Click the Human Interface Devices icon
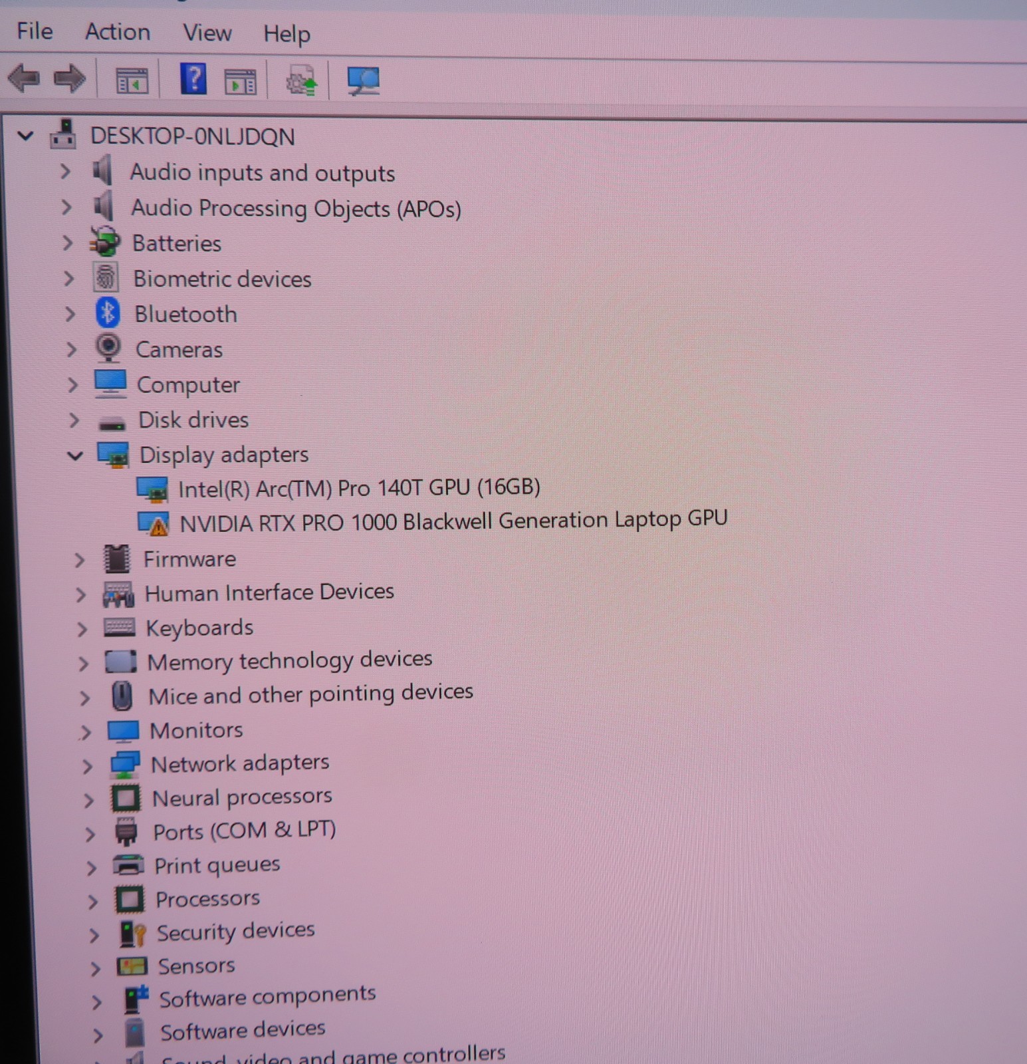Screen dimensions: 1027x1064 118,594
